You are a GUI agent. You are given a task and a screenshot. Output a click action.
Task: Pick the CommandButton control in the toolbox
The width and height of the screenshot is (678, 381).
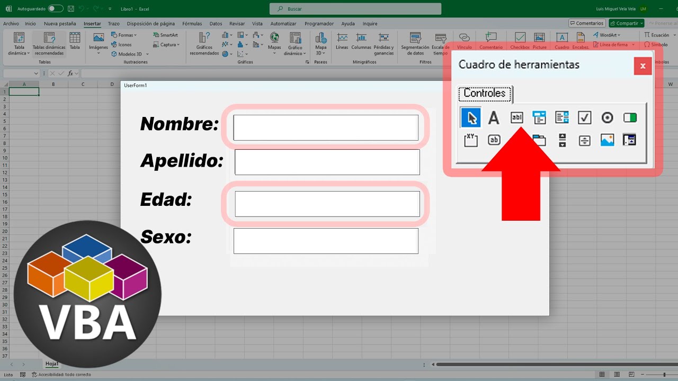click(x=494, y=140)
